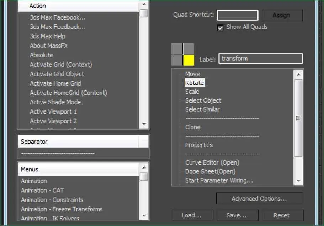Select the Select Similar entry
The width and height of the screenshot is (324, 226).
pyautogui.click(x=202, y=110)
